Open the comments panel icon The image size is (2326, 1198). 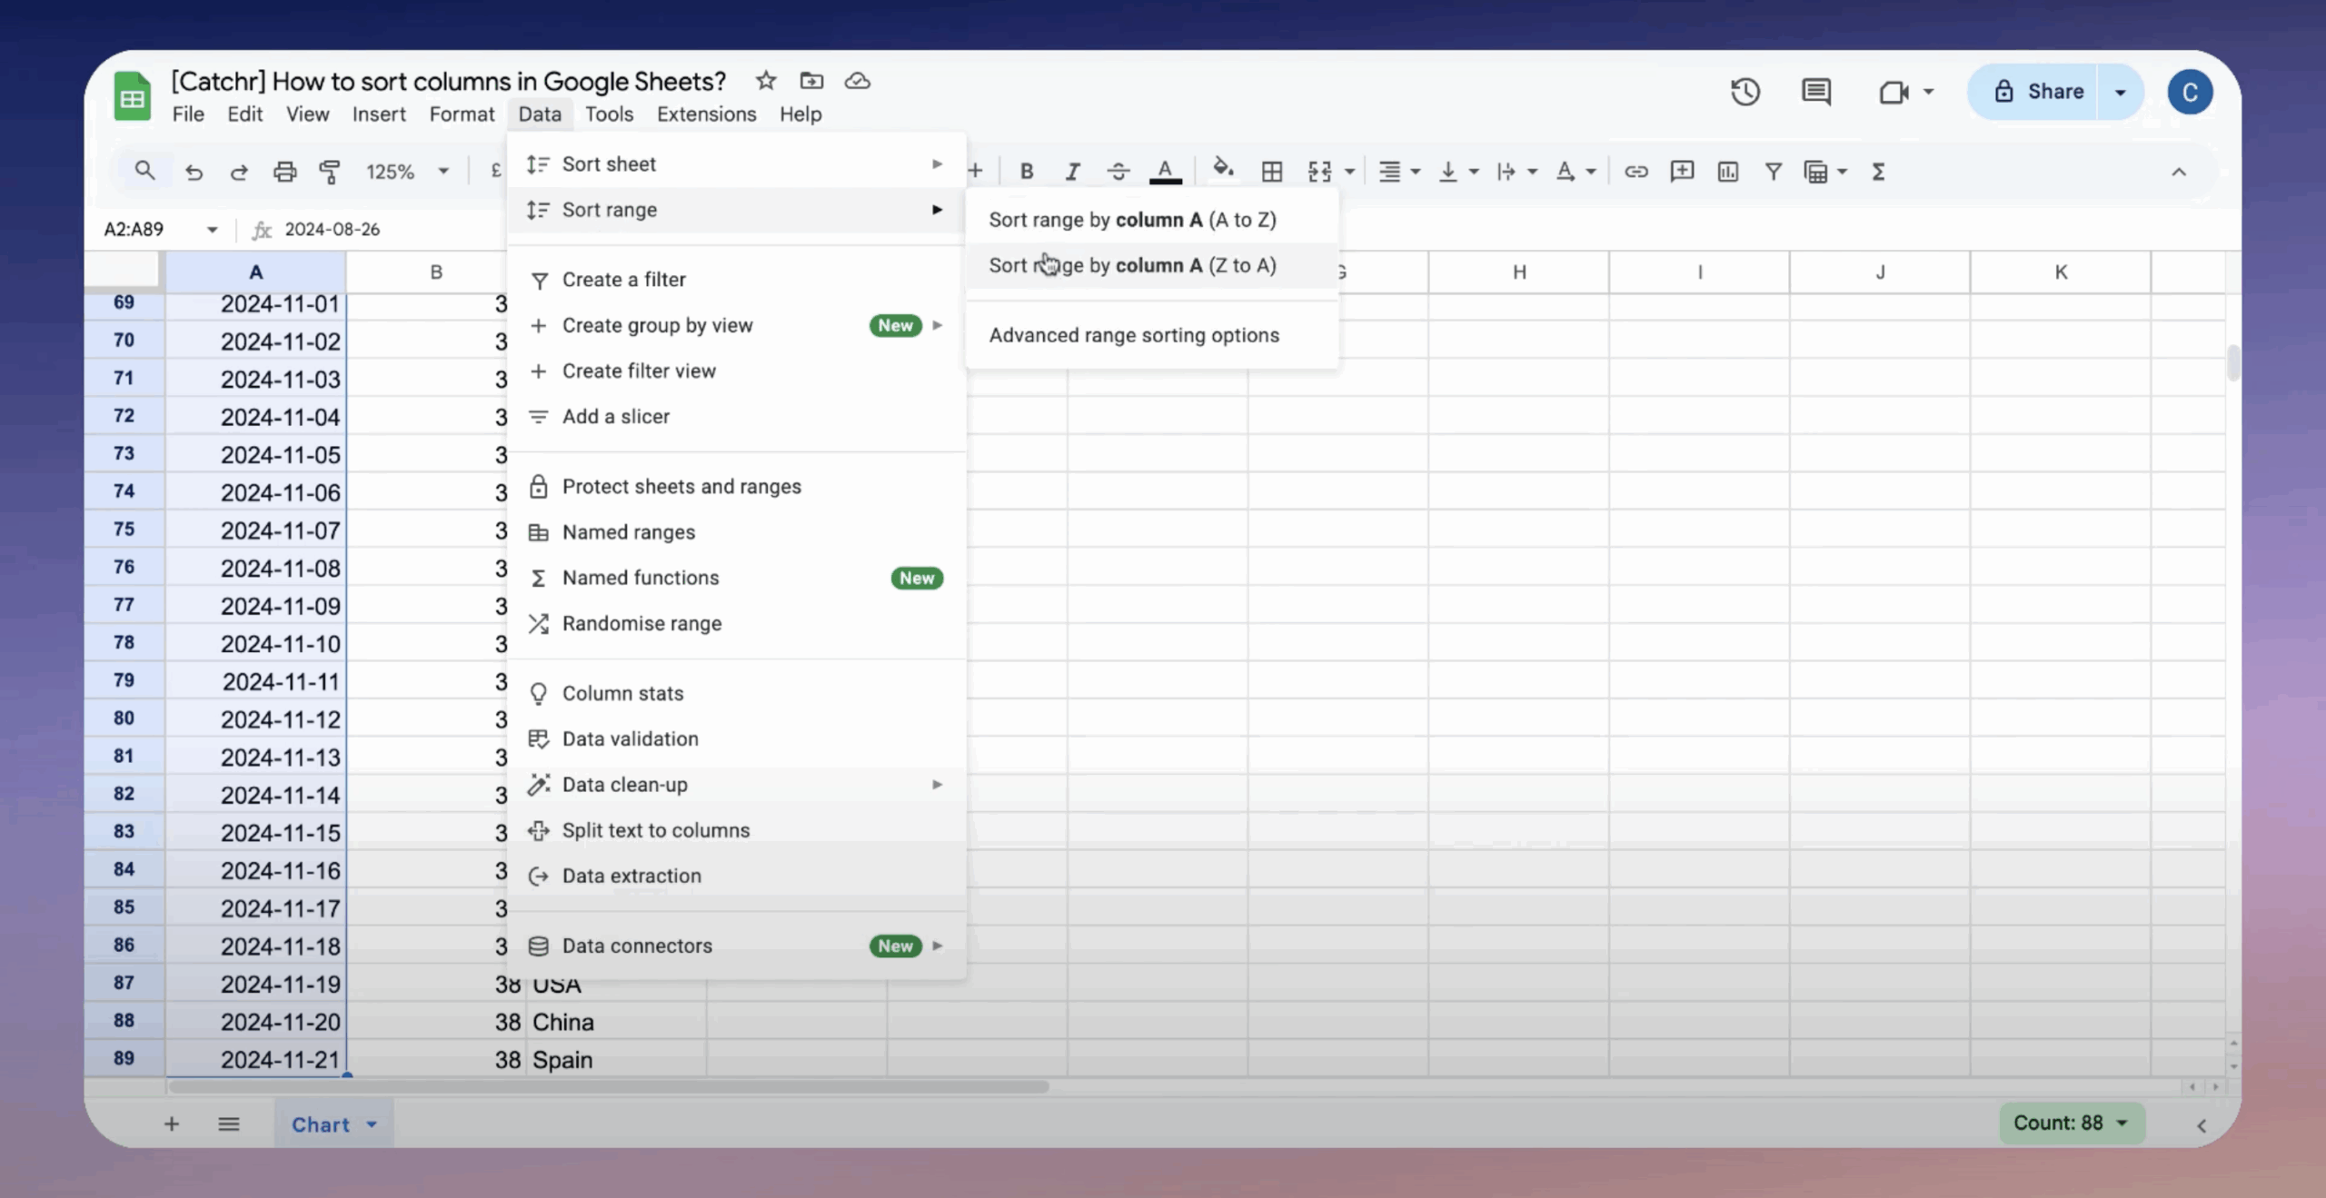coord(1815,92)
